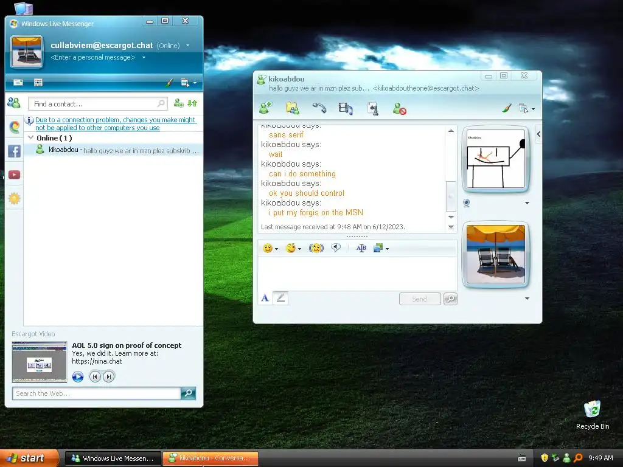Switch to handwriting pen mode
The width and height of the screenshot is (623, 467).
click(x=280, y=298)
